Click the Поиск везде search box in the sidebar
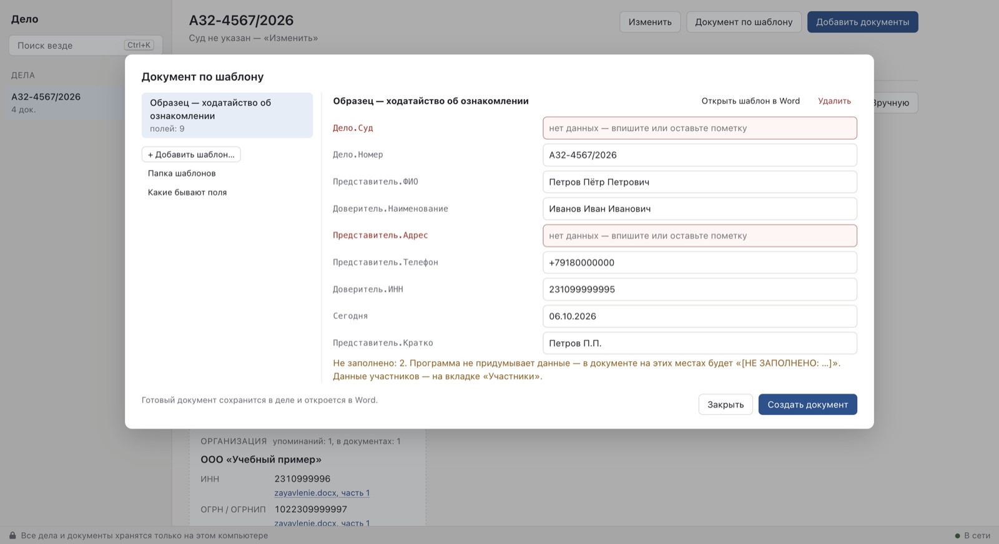Screen dimensions: 999x544 click(x=86, y=45)
